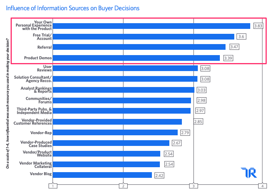Click the chart title 'Influence of Information Sources'
This screenshot has width=273, height=190.
tap(73, 8)
